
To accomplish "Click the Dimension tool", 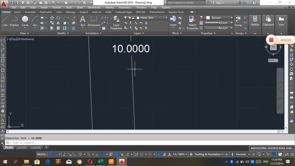I will (x=94, y=21).
